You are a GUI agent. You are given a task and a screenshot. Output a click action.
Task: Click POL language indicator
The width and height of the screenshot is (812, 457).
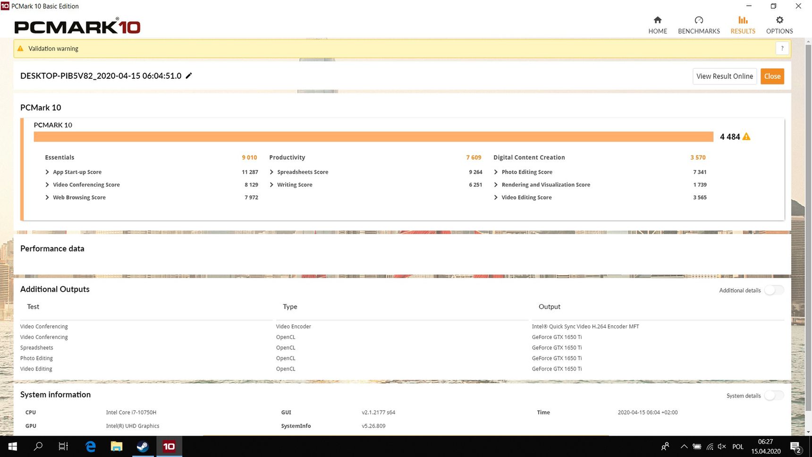(x=738, y=447)
